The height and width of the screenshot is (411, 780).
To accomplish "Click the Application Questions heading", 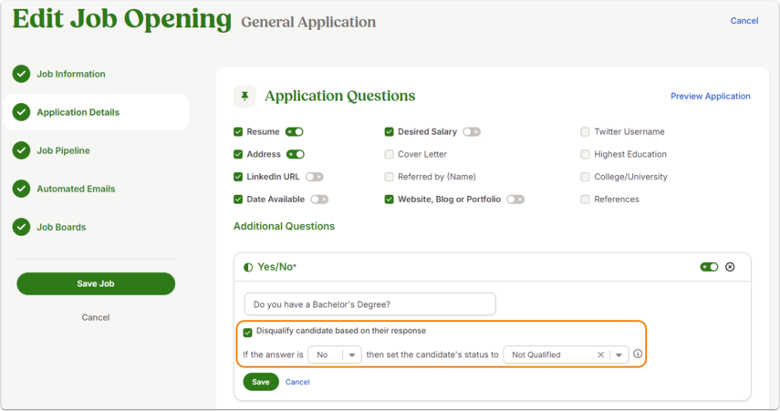I will [x=339, y=96].
